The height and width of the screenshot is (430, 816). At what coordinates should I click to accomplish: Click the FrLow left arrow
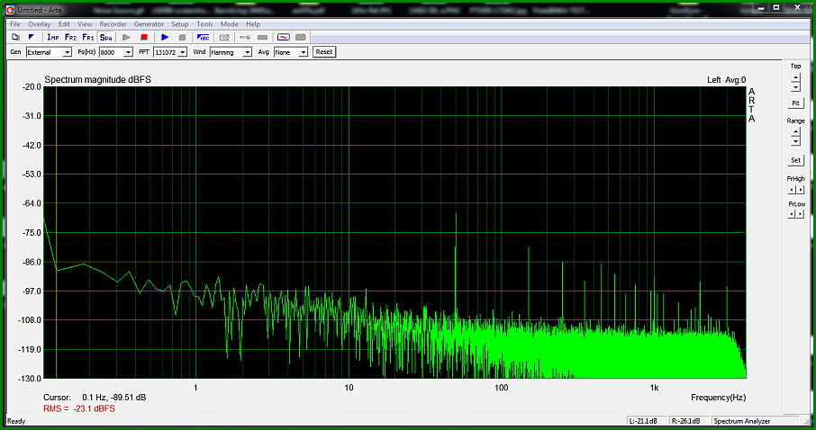tap(792, 214)
